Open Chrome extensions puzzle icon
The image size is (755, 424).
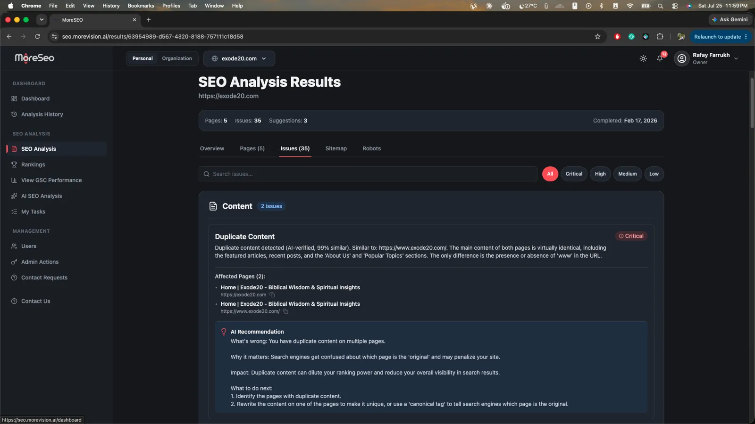[x=660, y=37]
